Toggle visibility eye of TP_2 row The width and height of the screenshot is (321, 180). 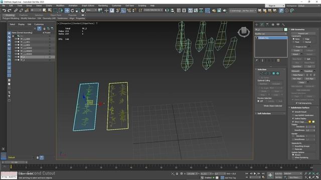[x=16, y=57]
